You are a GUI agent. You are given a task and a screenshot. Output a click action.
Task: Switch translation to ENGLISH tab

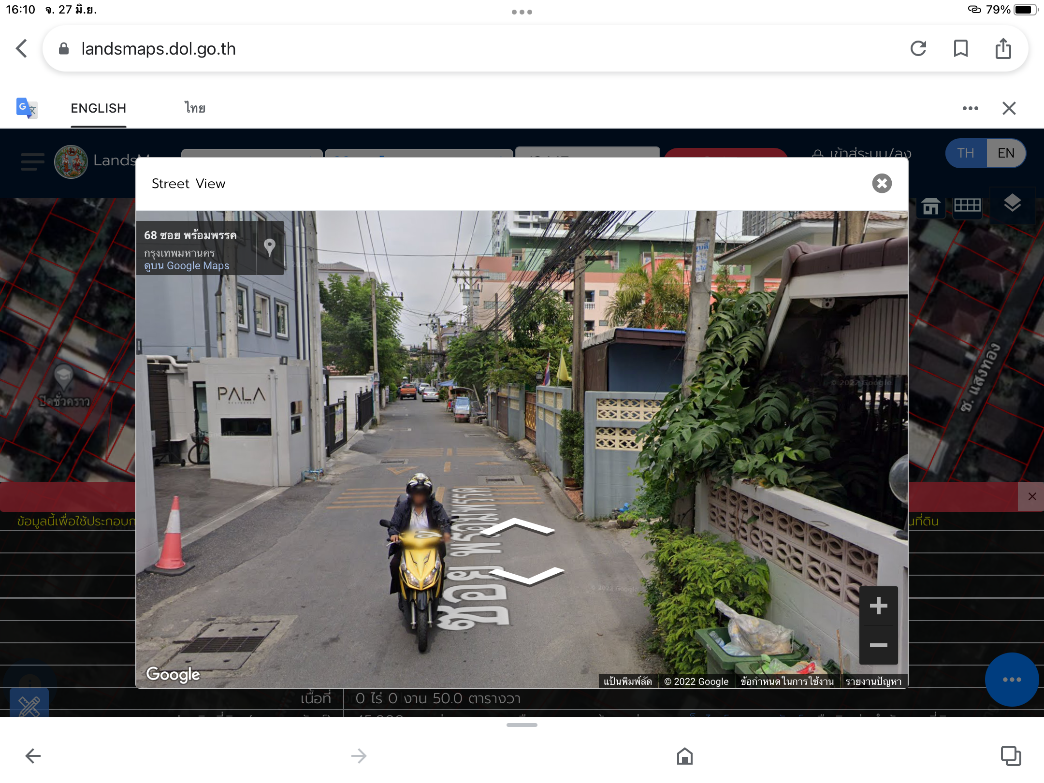point(99,108)
